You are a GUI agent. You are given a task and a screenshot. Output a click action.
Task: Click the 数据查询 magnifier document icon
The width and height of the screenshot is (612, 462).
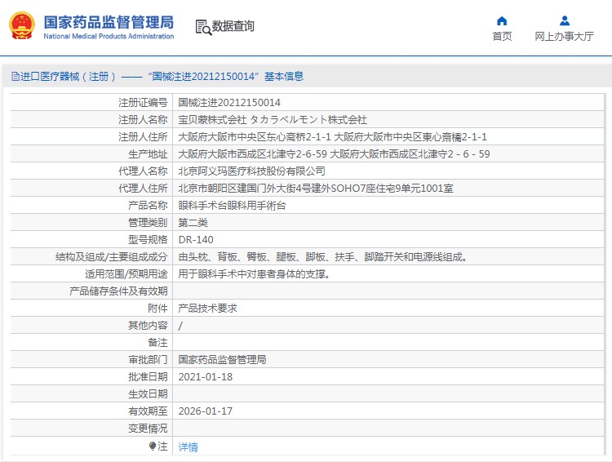coord(203,27)
